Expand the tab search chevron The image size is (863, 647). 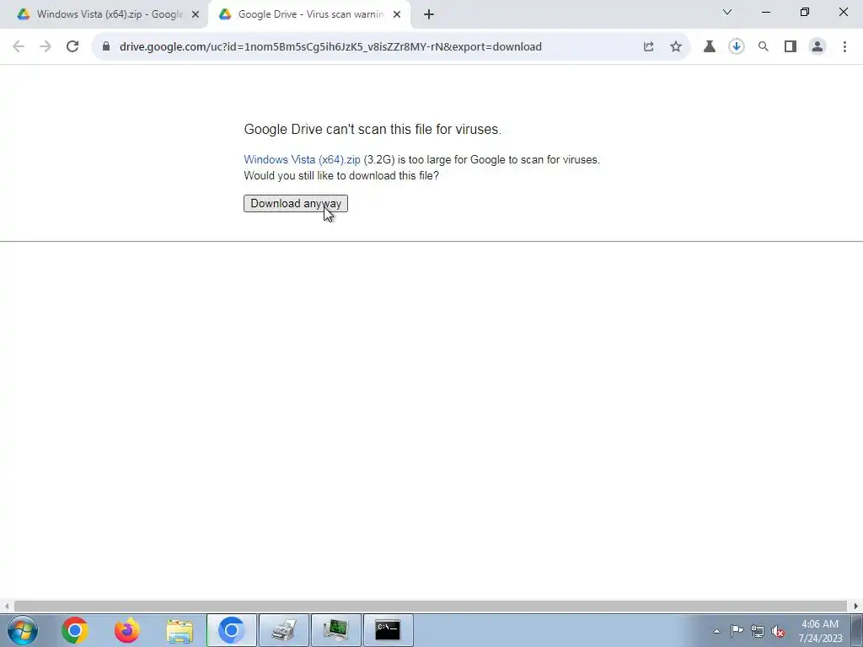point(727,12)
